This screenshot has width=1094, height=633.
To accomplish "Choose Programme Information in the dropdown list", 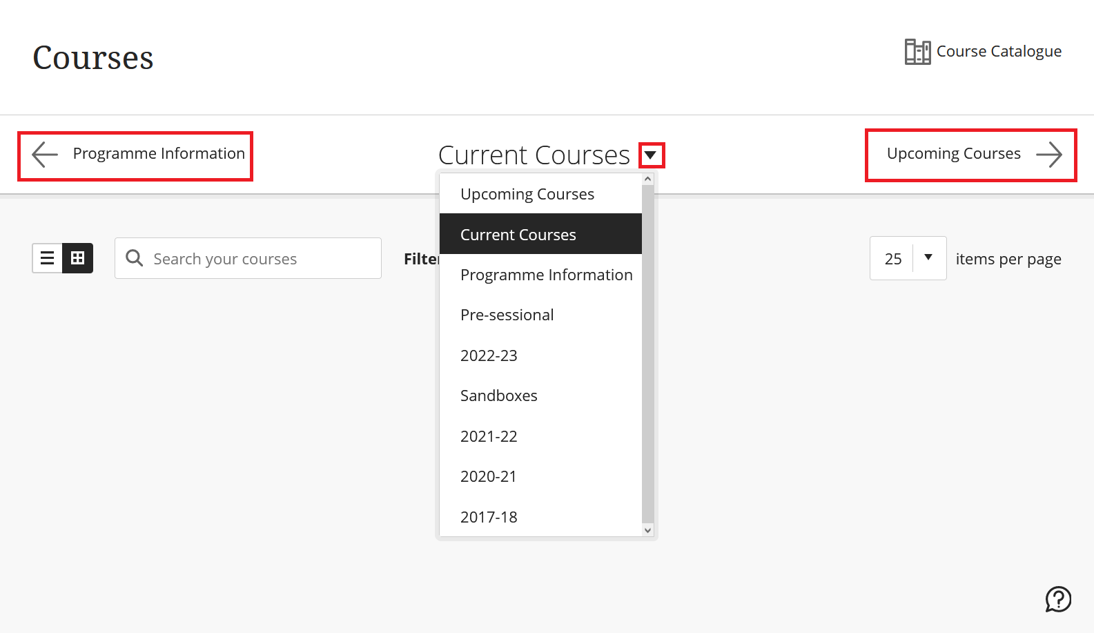I will 546,274.
